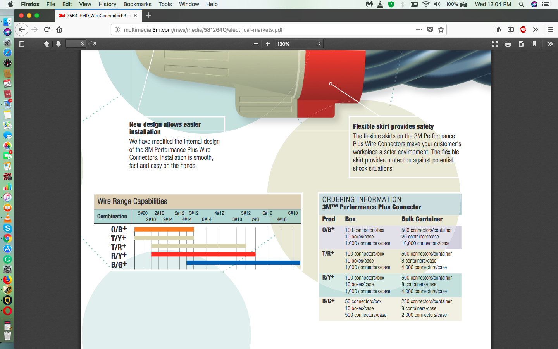Zoom out the PDF document

256,44
